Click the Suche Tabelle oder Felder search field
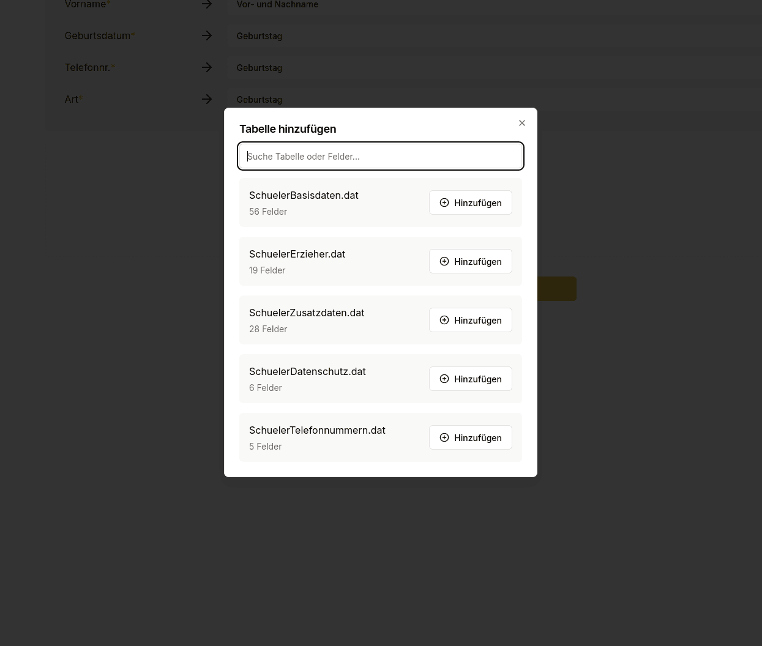762x646 pixels. click(x=381, y=156)
